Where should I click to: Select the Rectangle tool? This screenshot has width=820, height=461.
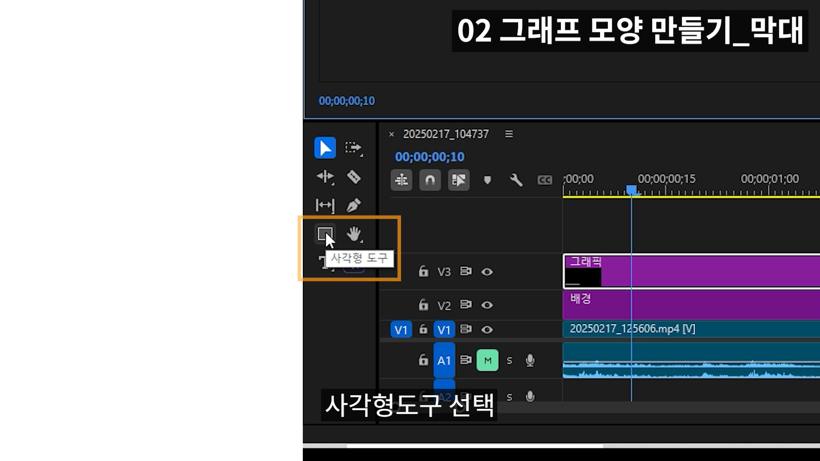[325, 234]
